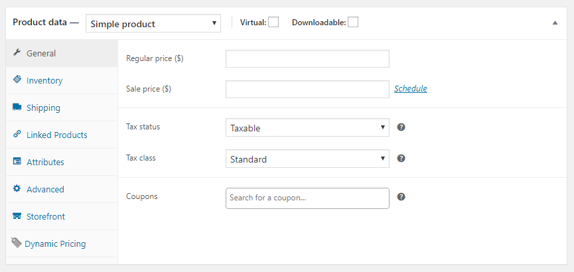The width and height of the screenshot is (574, 272).
Task: Select the General tab
Action: (62, 53)
